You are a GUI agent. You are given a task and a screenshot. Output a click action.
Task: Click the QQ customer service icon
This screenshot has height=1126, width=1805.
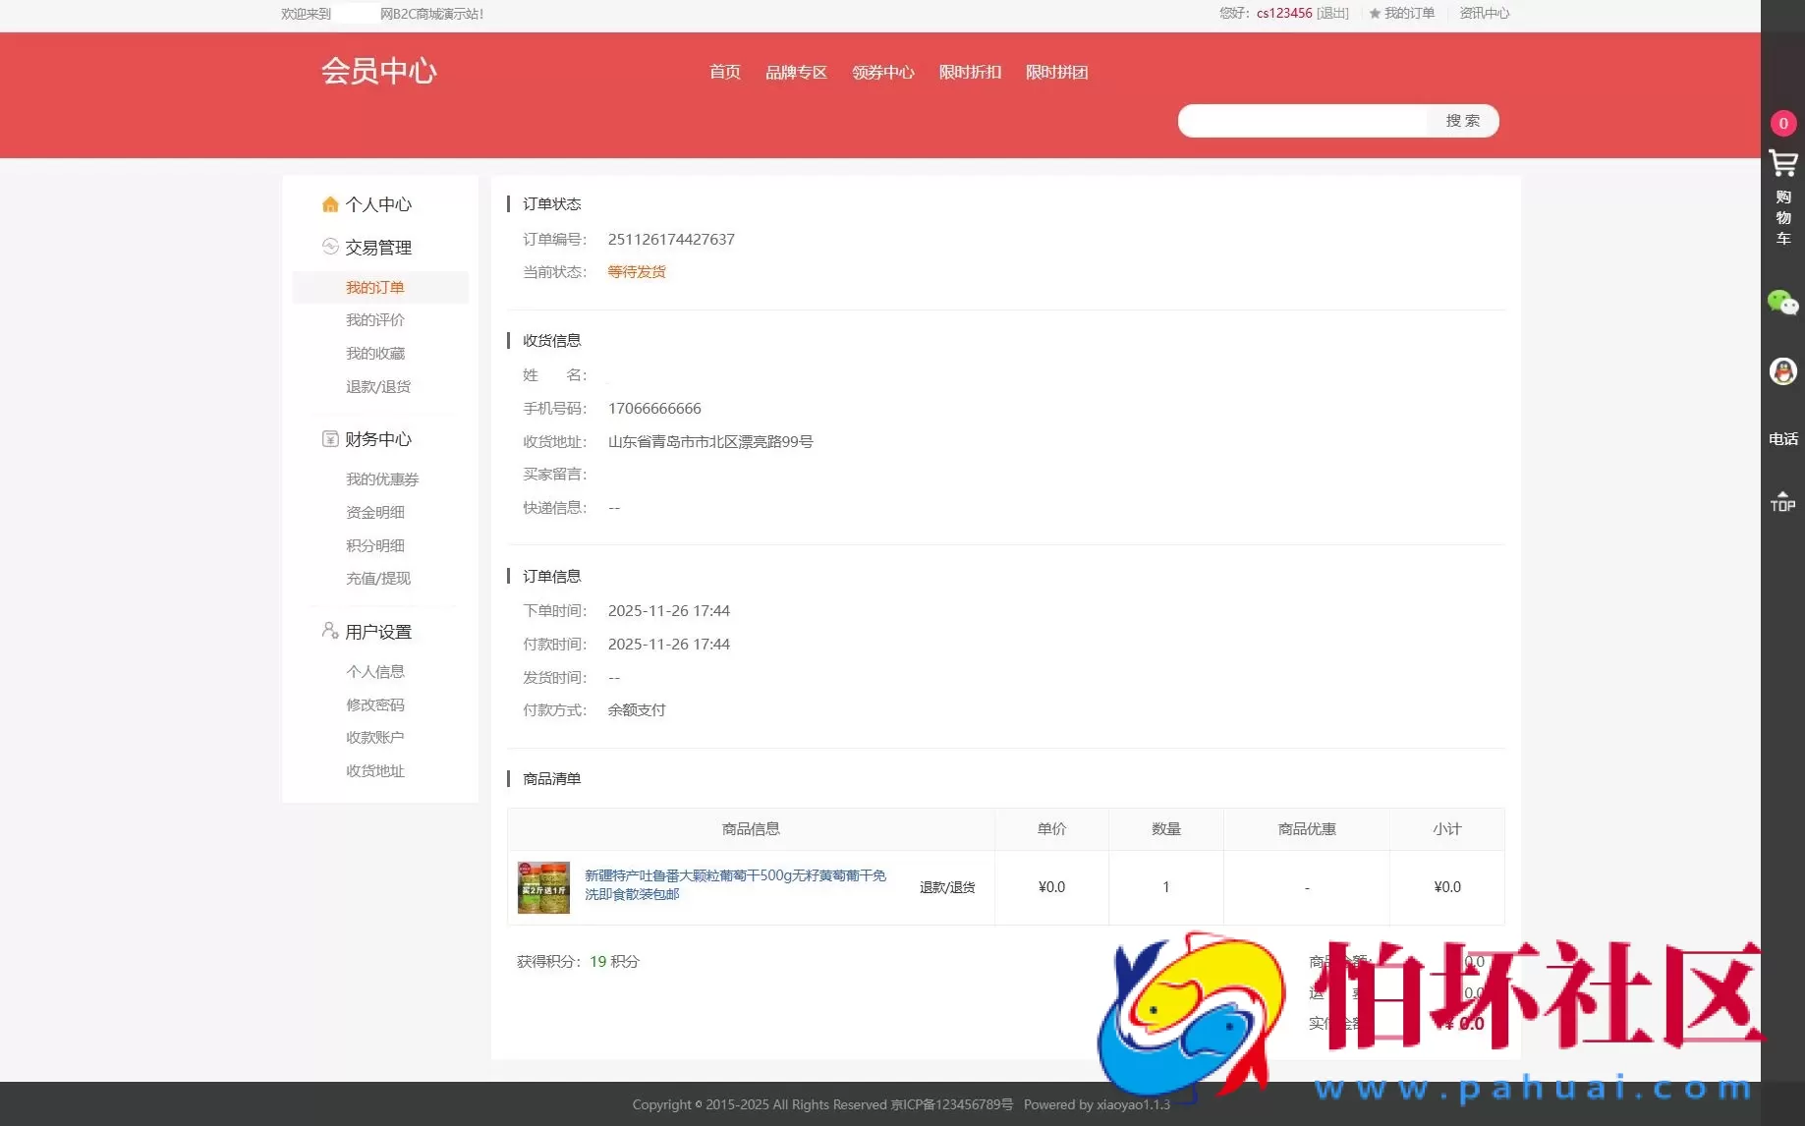coord(1782,370)
